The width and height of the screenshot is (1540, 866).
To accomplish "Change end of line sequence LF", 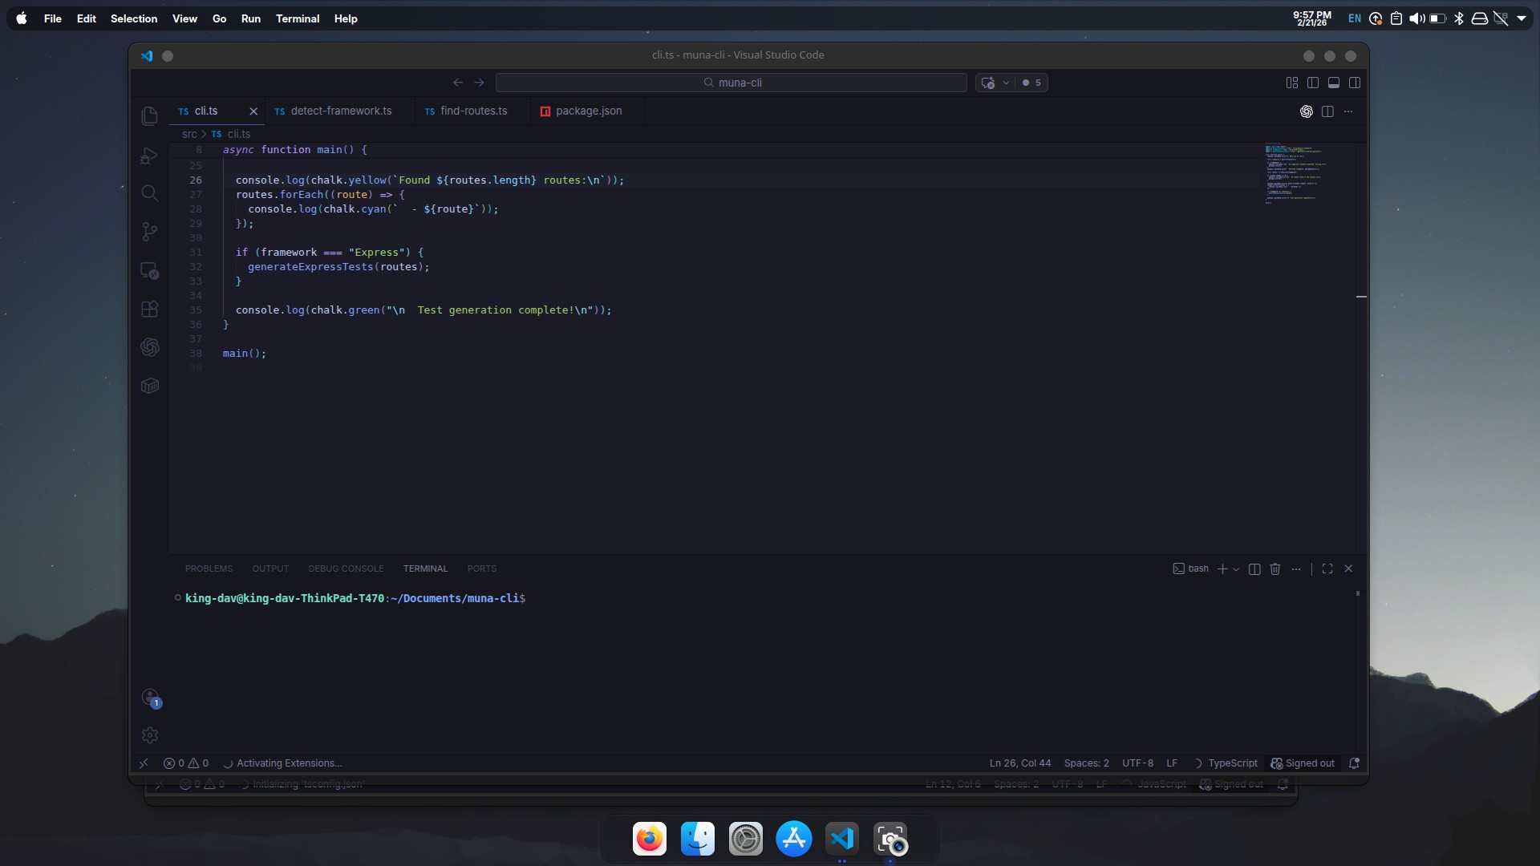I will [1172, 763].
